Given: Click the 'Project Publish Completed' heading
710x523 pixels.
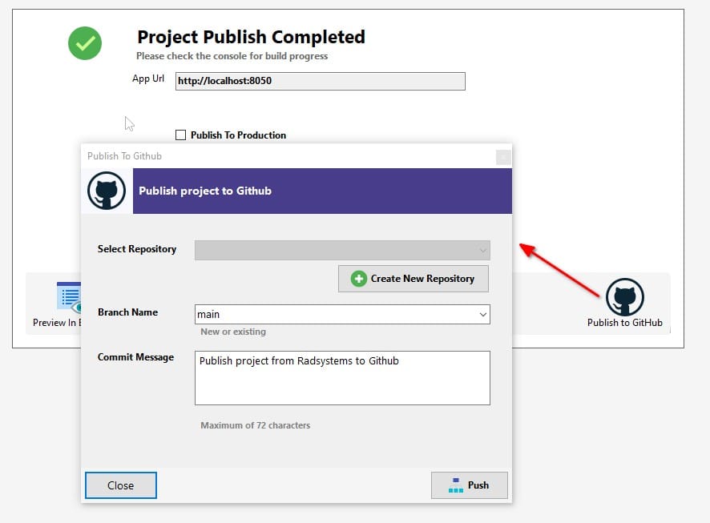Looking at the screenshot, I should coord(252,37).
